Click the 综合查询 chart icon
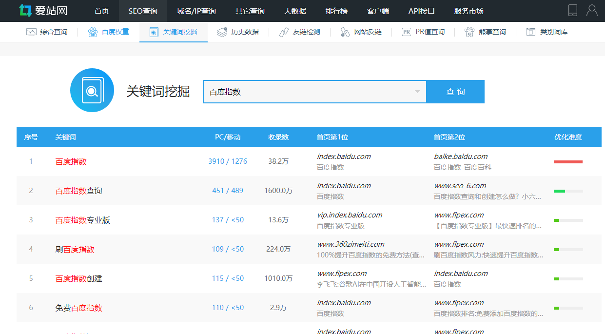Viewport: 605px width, 334px height. coord(31,32)
